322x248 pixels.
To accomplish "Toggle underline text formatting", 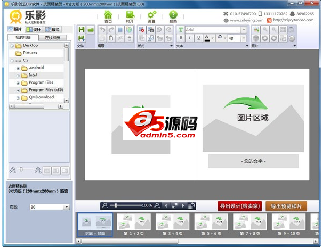I will click(198, 38).
